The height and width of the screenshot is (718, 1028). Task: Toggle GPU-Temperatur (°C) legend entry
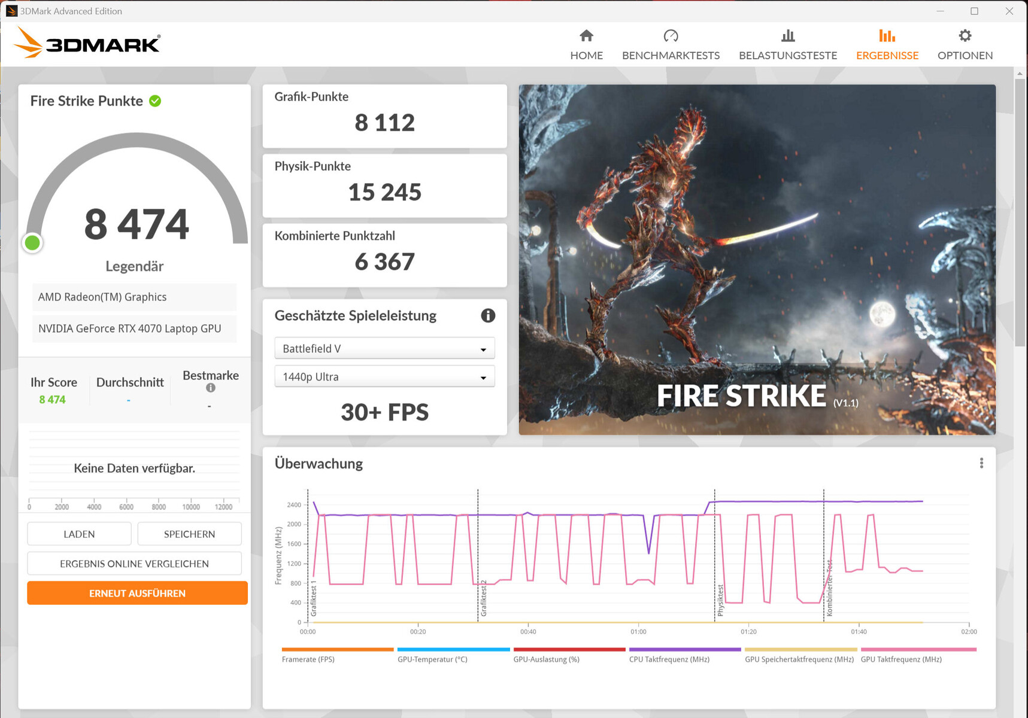tap(432, 659)
